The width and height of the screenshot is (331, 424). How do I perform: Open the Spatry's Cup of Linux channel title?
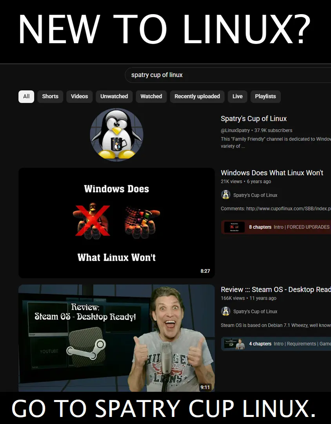[254, 119]
